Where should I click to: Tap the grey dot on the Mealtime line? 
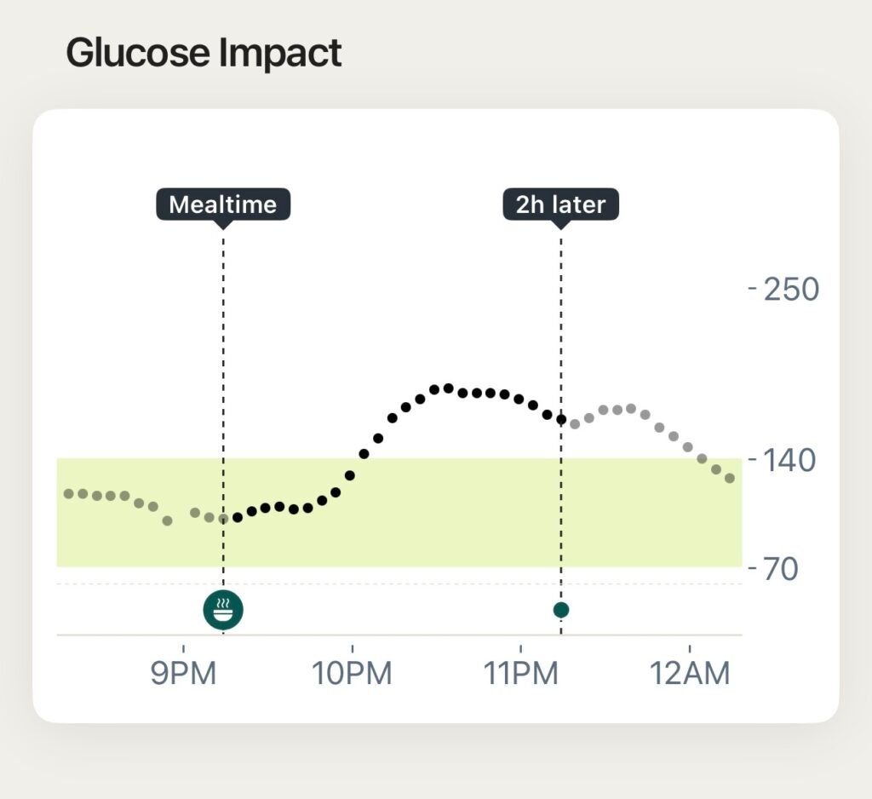coord(223,519)
